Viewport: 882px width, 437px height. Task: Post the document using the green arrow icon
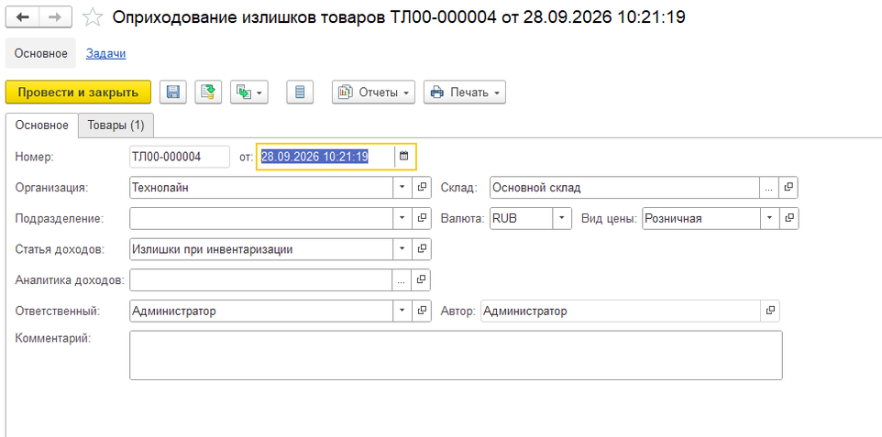pos(209,93)
